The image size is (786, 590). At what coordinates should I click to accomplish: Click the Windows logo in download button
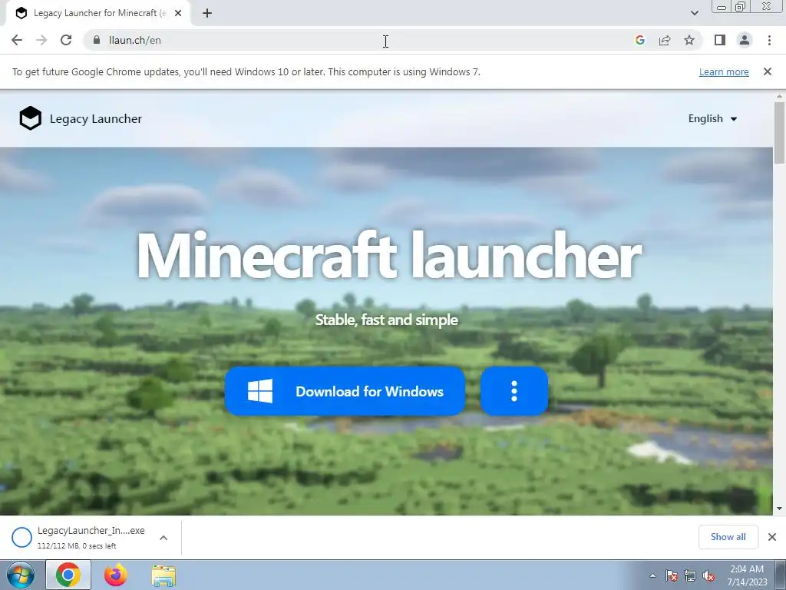coord(260,391)
